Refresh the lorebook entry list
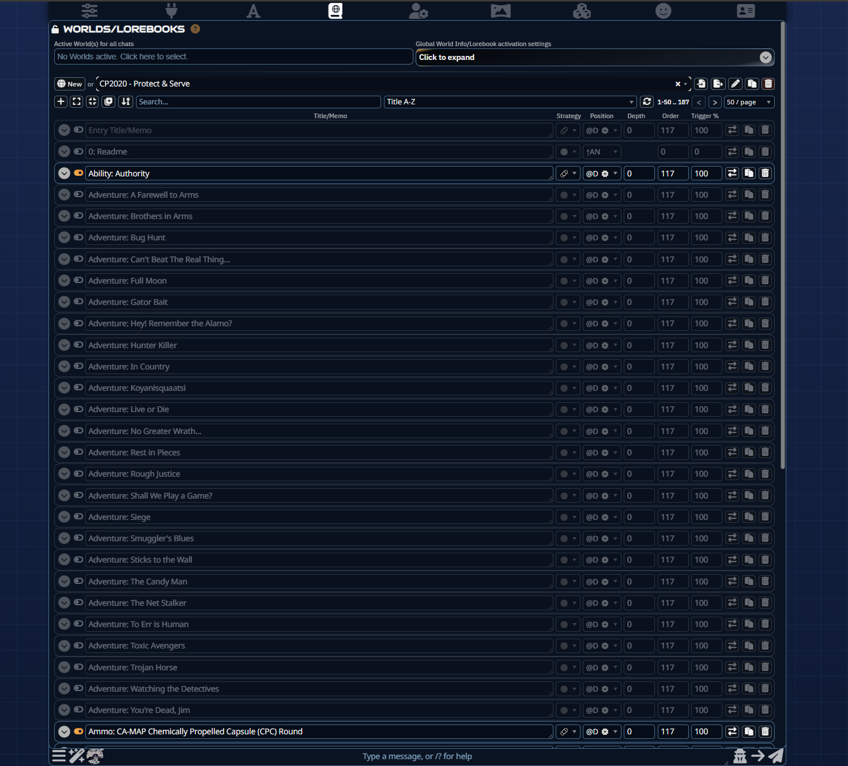The width and height of the screenshot is (848, 766). pos(647,101)
